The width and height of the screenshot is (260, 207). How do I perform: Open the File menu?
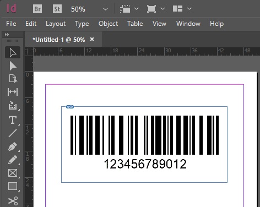point(11,24)
